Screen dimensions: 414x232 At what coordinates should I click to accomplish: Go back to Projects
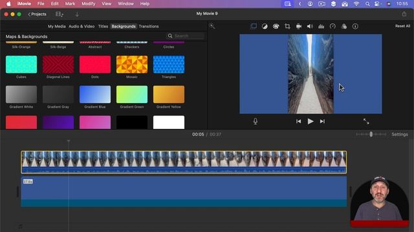point(37,14)
